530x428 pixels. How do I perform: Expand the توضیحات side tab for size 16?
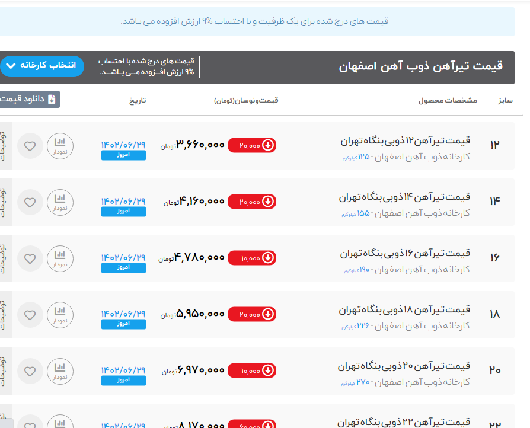[x=4, y=258]
